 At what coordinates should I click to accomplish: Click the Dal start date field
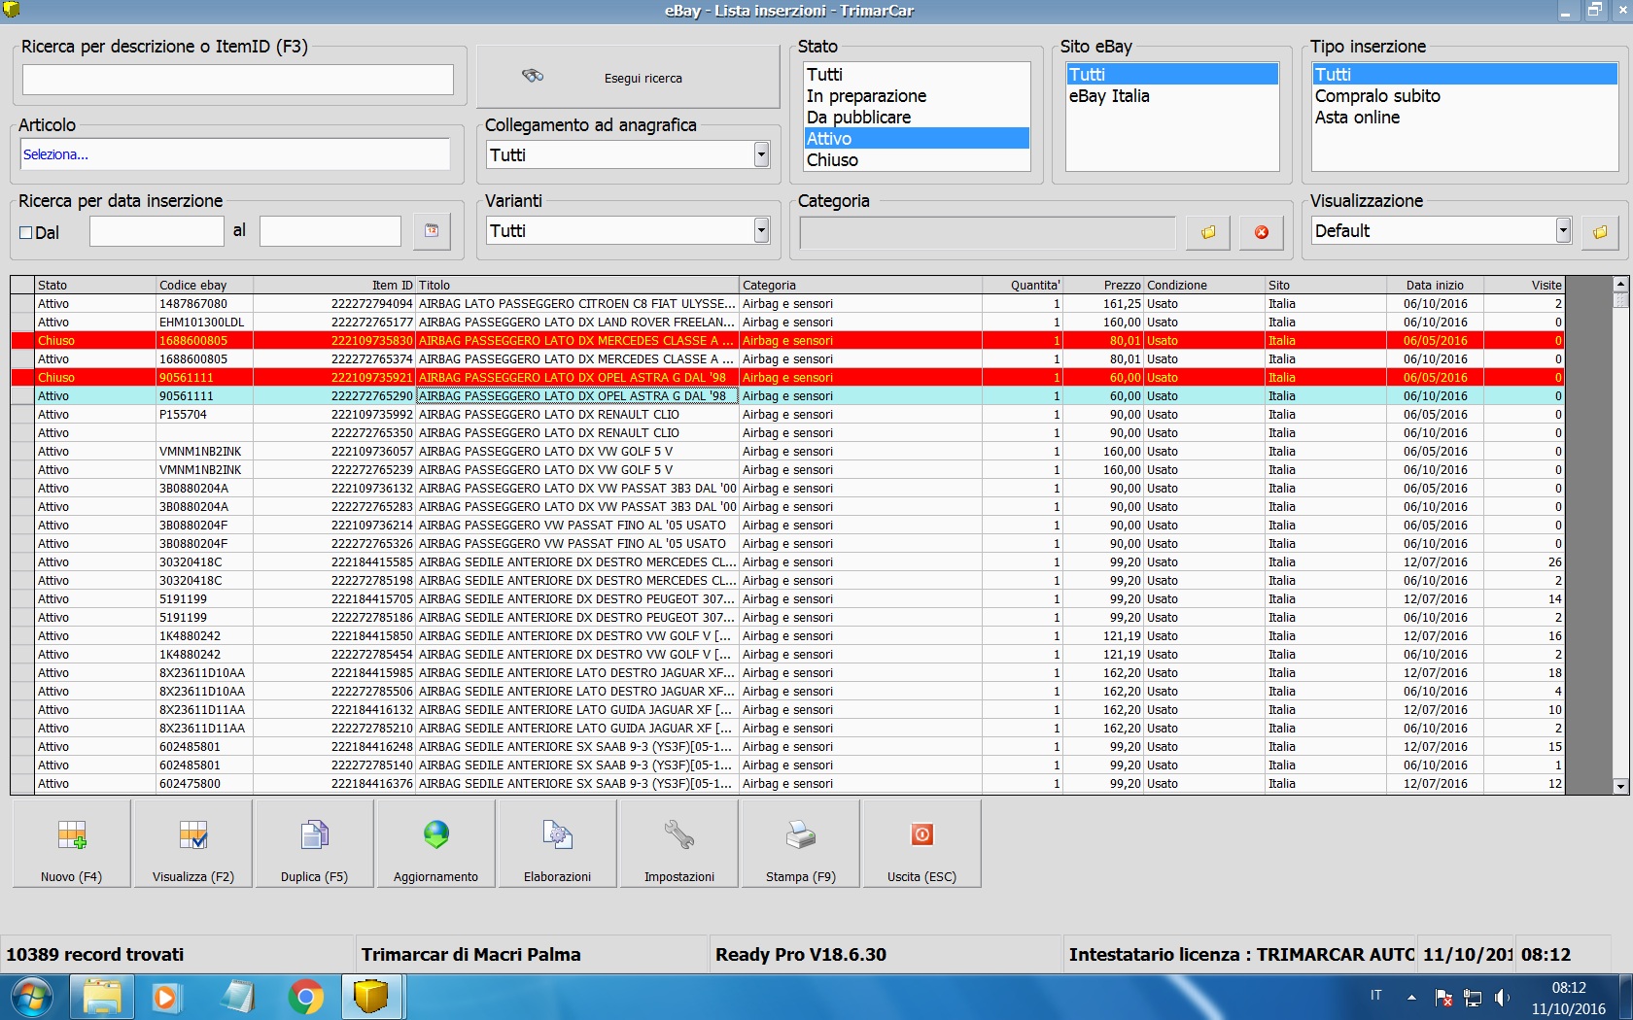point(156,231)
